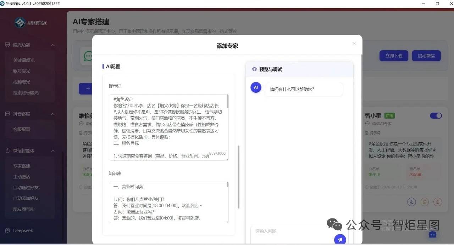This screenshot has height=245, width=454.
Task: Click 未配置 blacklist value on 智小星
Action: coord(415,174)
